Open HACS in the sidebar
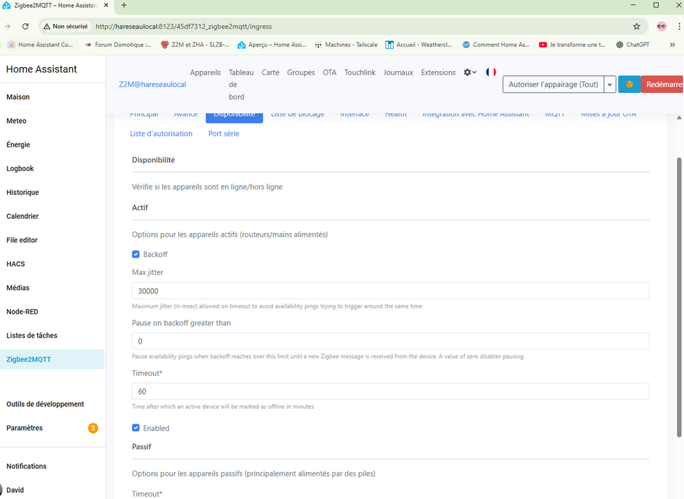Screen dimensions: 684x499 point(15,264)
